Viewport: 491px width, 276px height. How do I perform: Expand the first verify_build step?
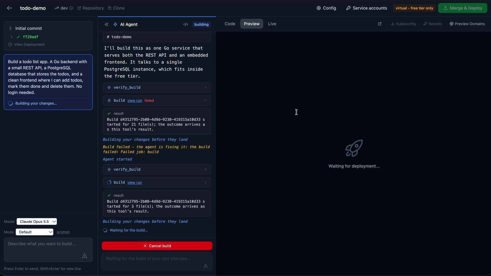[x=157, y=87]
